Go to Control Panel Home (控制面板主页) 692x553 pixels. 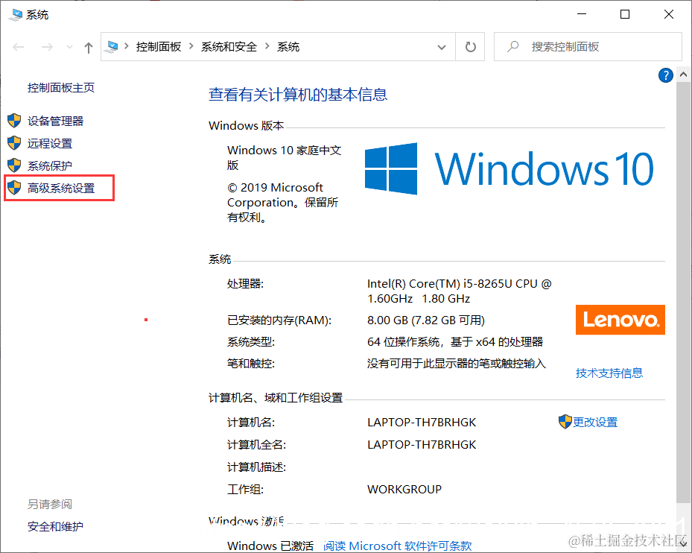click(61, 88)
